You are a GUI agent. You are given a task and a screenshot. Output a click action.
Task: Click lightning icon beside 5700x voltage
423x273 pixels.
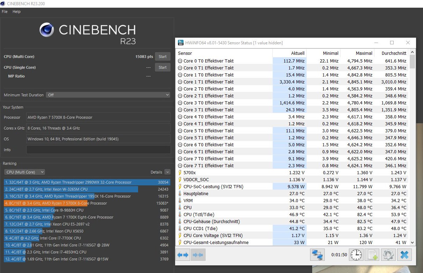point(180,172)
